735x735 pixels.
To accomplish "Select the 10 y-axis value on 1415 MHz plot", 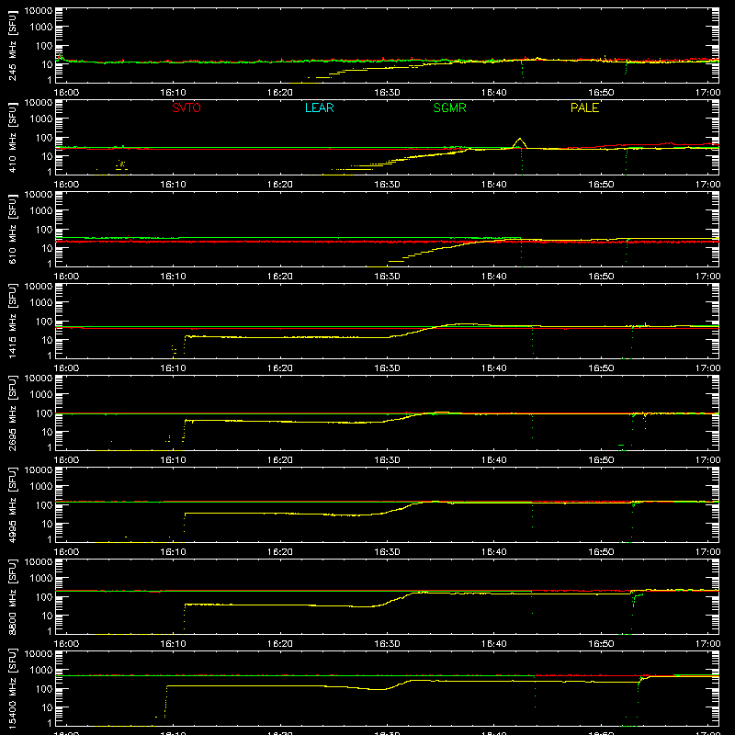I will (x=47, y=340).
